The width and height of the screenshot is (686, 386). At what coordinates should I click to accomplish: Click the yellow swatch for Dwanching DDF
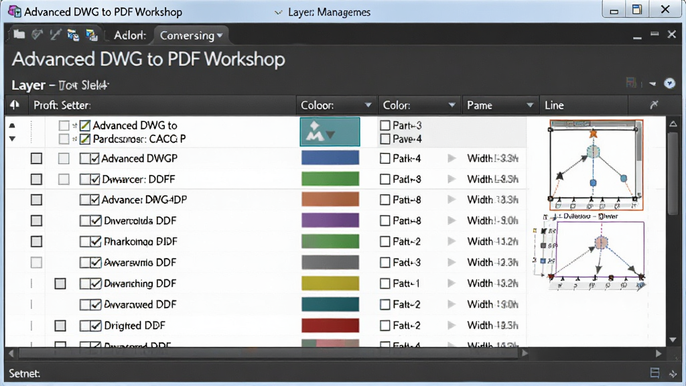point(330,283)
